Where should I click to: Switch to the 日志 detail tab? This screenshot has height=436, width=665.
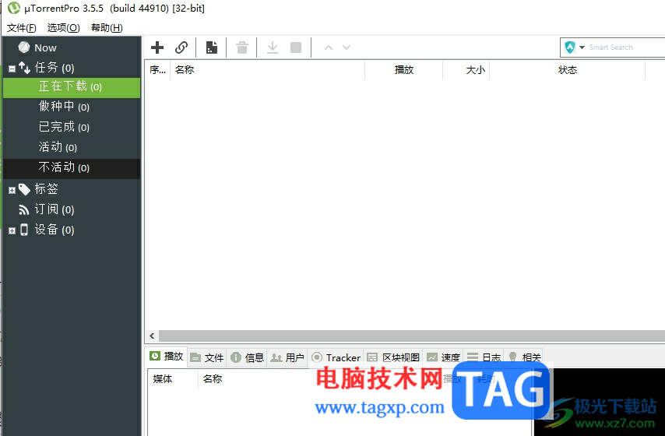(x=484, y=358)
